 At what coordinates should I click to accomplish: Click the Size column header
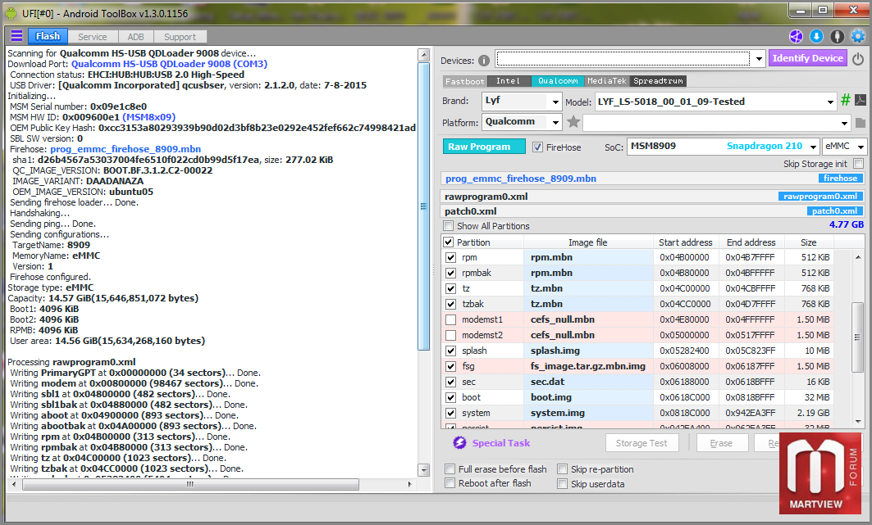pos(808,242)
